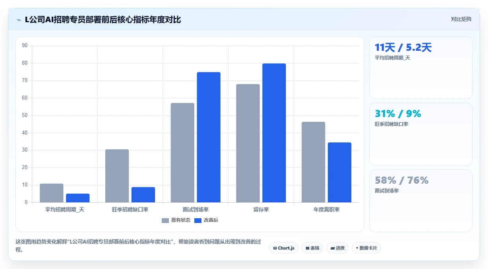Click the 留存率 axis label
The width and height of the screenshot is (488, 269).
coord(261,209)
